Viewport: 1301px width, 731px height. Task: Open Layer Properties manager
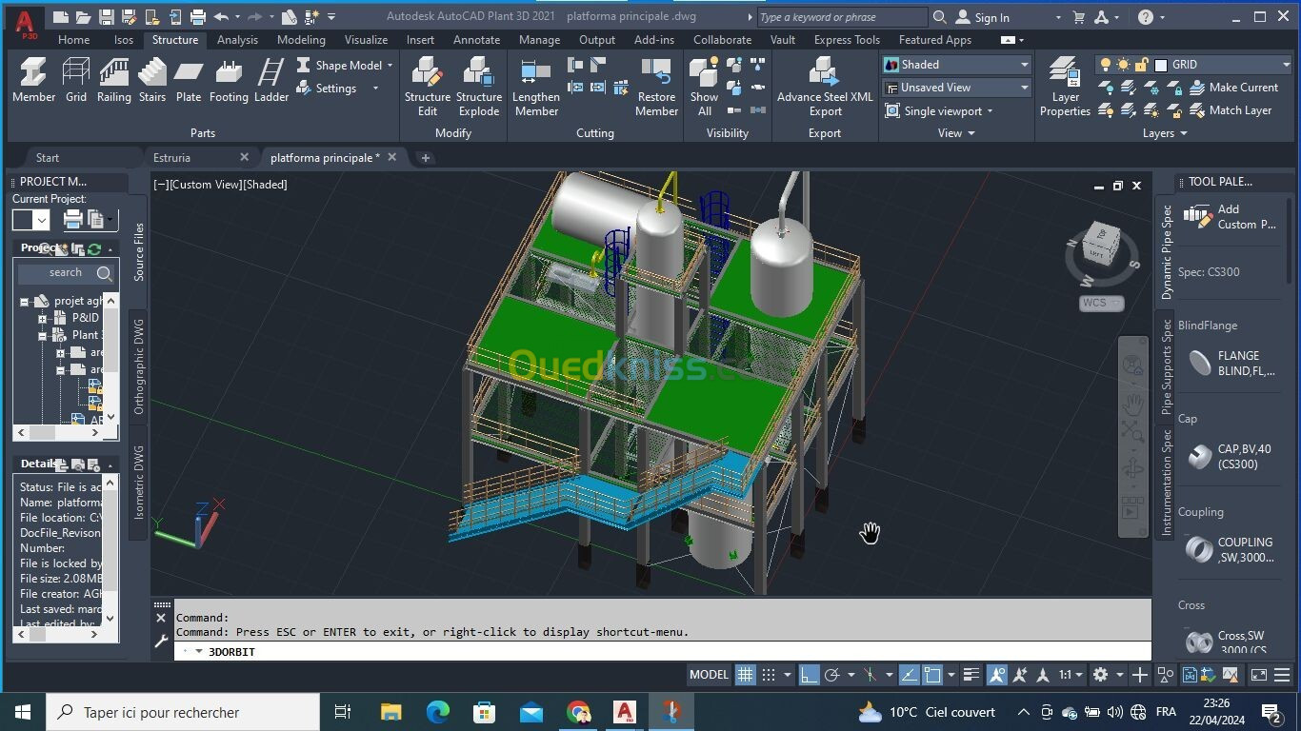tap(1065, 87)
